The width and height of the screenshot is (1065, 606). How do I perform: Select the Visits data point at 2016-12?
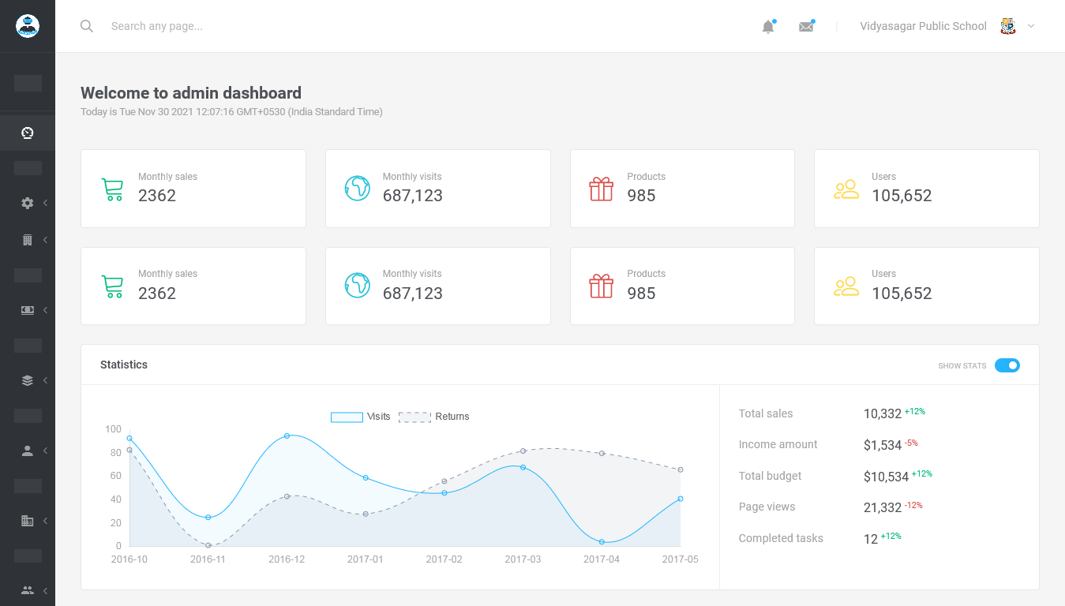[287, 436]
